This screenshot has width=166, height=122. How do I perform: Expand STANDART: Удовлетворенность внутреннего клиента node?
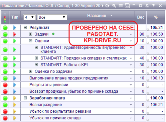point(36,48)
